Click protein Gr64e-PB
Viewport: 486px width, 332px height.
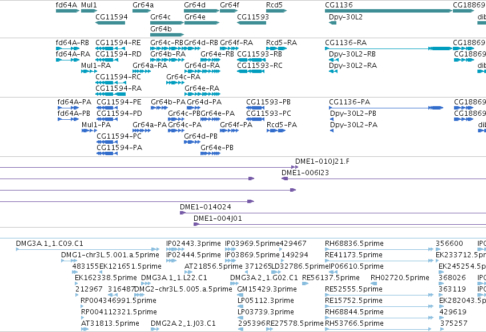[217, 148]
